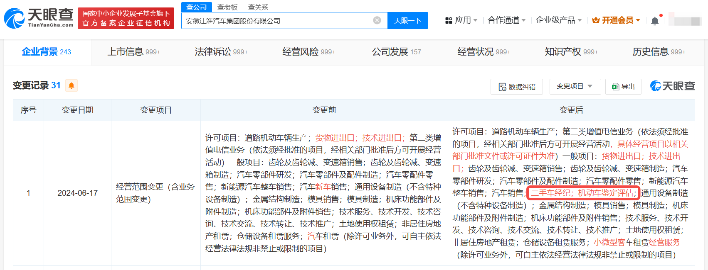Export records with the 导出 button
This screenshot has width=708, height=270.
pyautogui.click(x=623, y=87)
